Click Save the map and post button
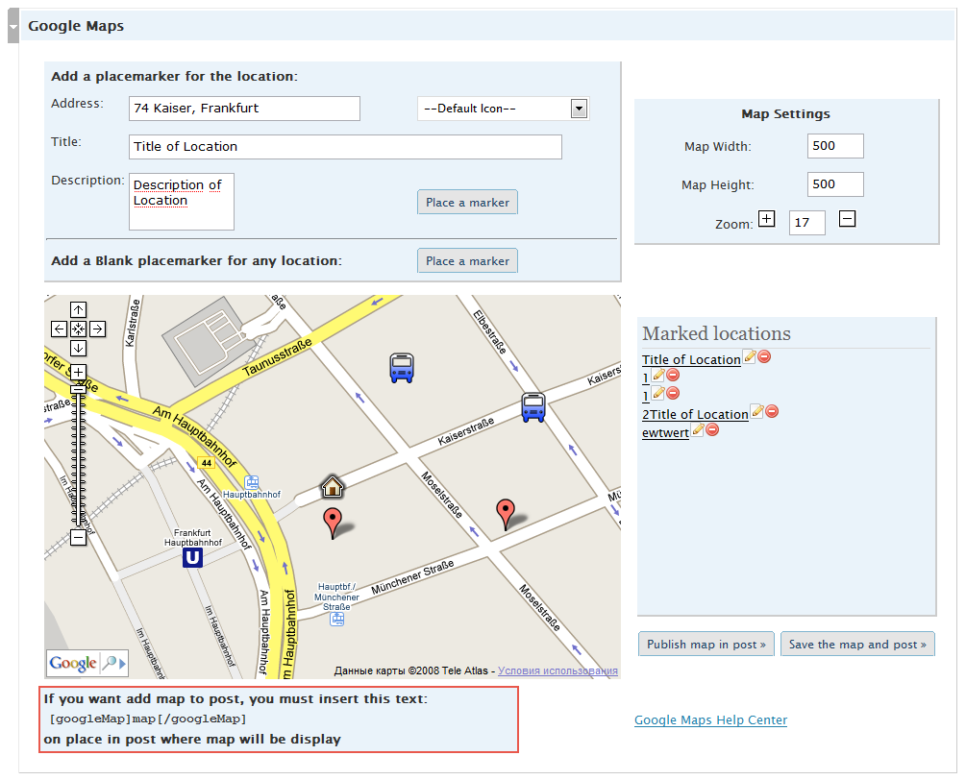The width and height of the screenshot is (966, 780). 857,644
